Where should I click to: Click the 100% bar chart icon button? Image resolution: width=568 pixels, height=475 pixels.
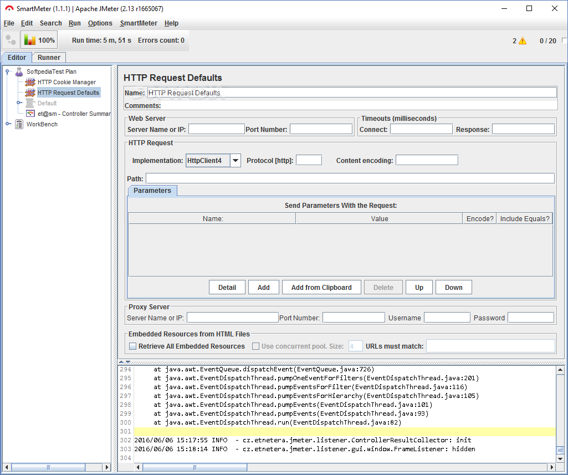tap(39, 40)
